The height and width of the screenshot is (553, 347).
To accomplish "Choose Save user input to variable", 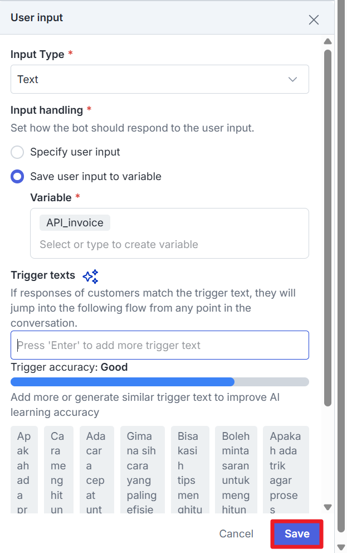I will click(18, 177).
